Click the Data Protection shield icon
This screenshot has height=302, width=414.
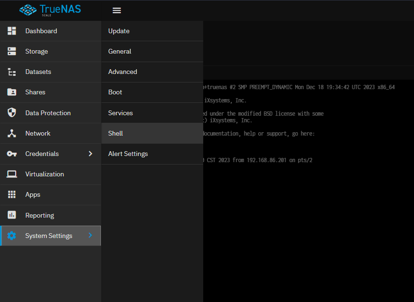click(12, 113)
